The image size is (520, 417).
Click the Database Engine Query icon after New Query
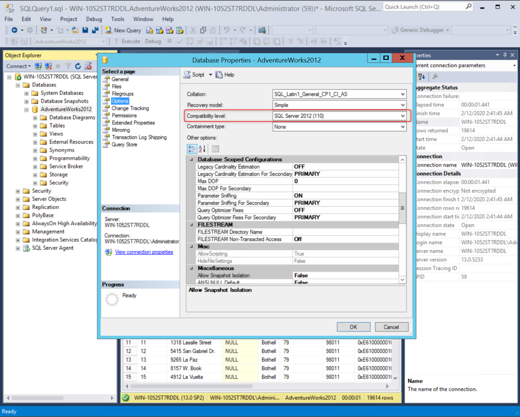coord(149,30)
